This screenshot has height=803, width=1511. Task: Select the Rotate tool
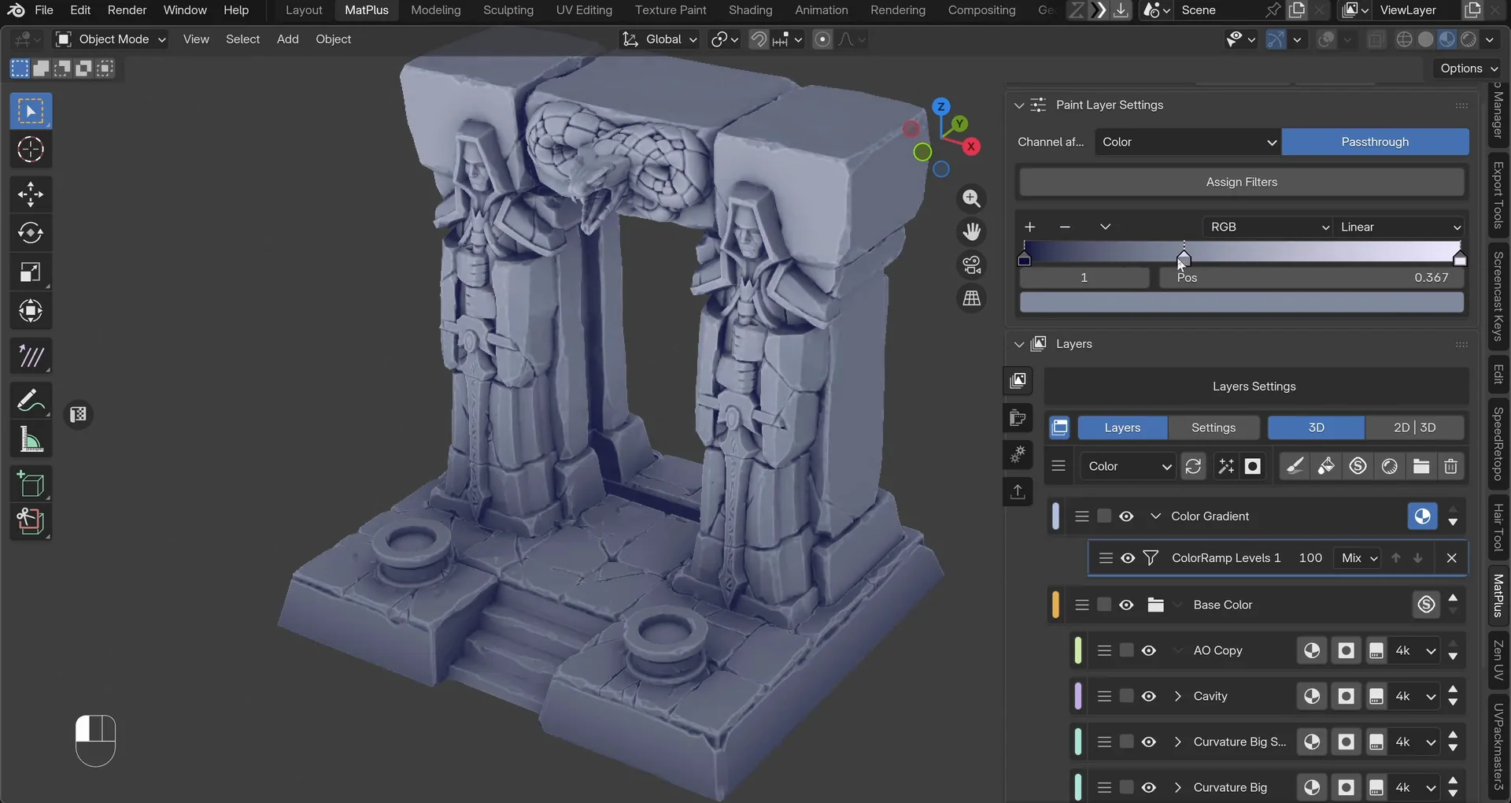coord(31,233)
